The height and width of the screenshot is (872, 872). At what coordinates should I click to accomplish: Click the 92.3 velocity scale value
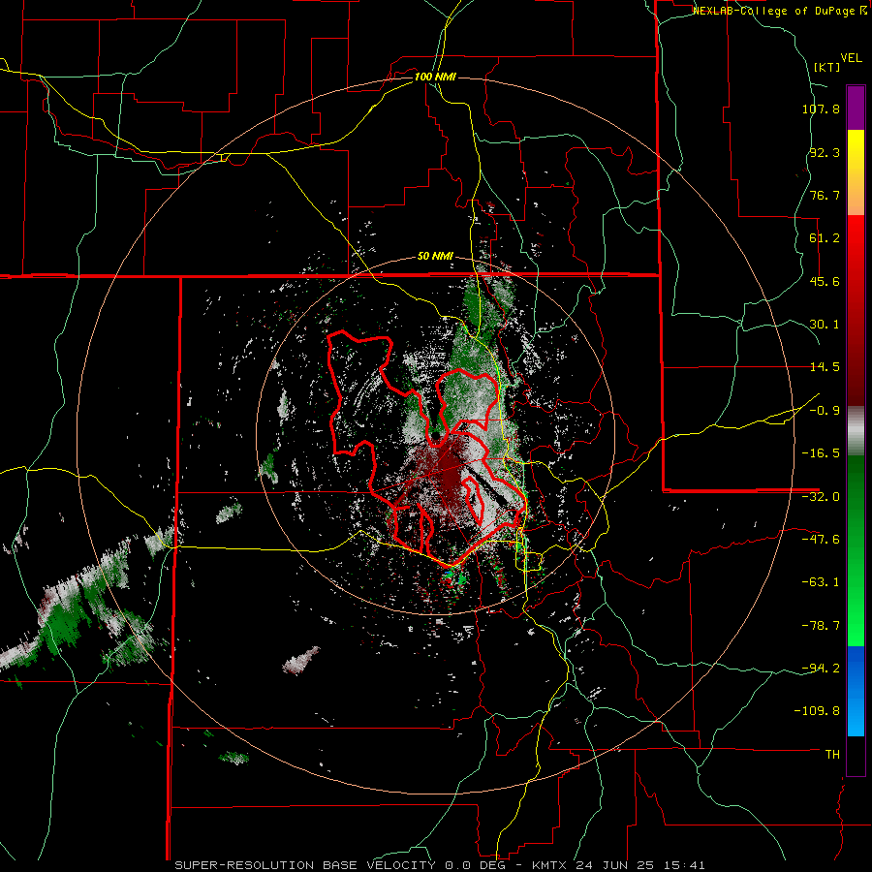click(825, 152)
